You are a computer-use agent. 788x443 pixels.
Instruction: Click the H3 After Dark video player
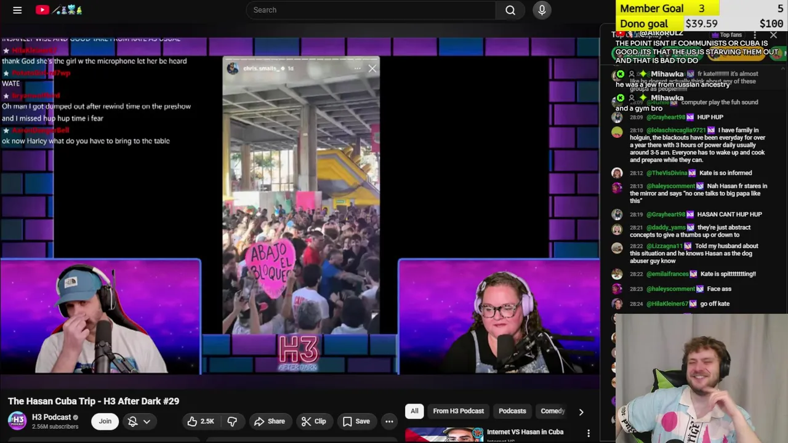tap(300, 206)
